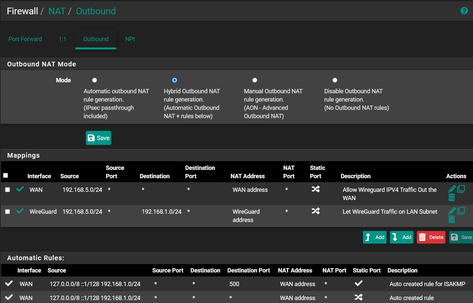Click enabled checkmark of last Auto created rule

[9, 297]
